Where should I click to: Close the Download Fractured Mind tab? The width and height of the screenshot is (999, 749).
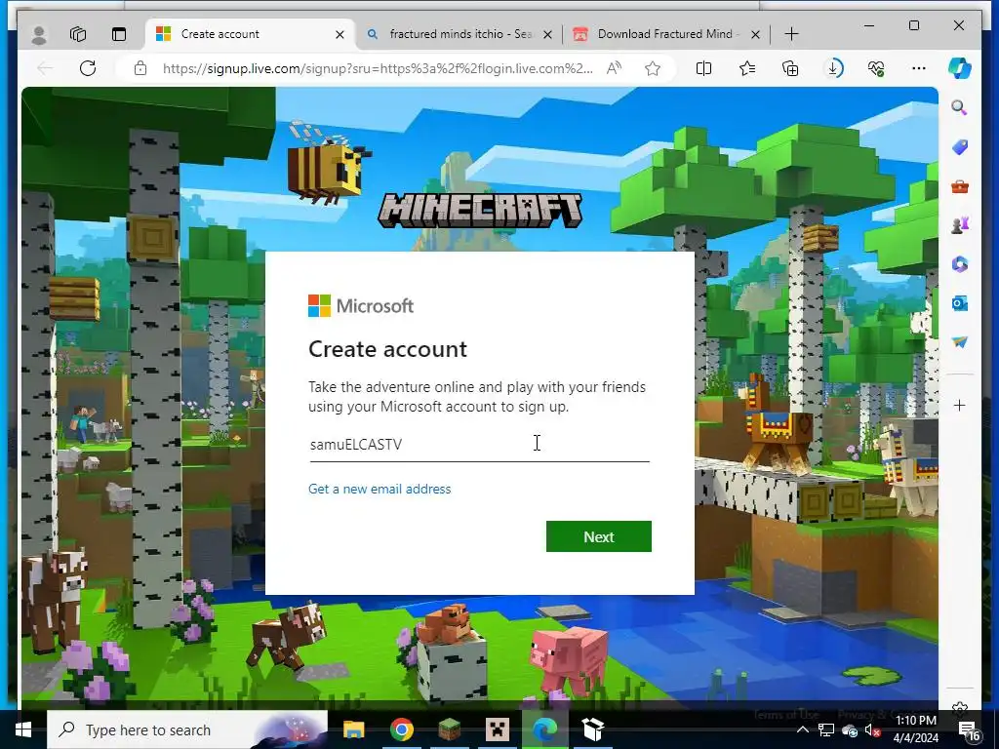(756, 34)
